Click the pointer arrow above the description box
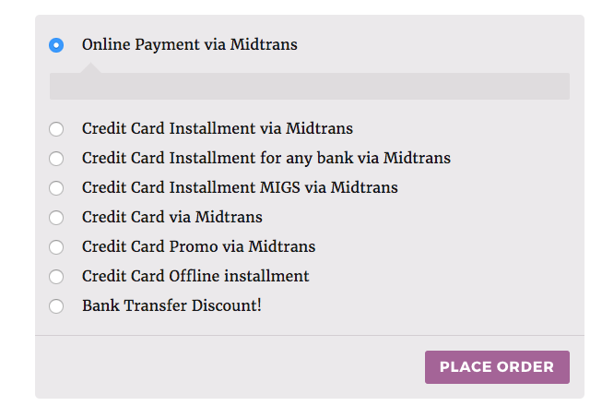 coord(90,67)
